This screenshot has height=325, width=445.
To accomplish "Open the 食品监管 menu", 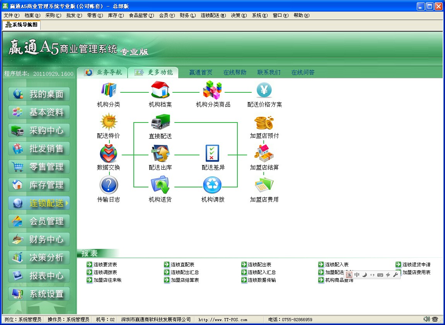I will pos(141,15).
